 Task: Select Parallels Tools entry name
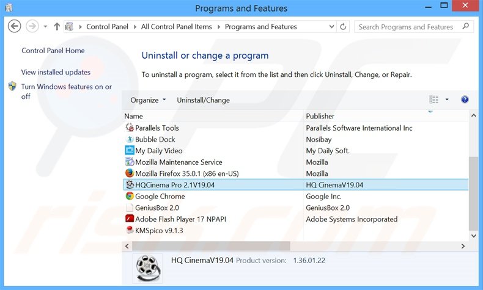pos(157,128)
